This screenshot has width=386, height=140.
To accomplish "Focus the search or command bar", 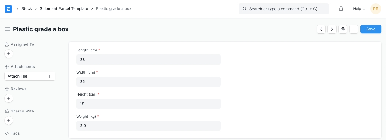I will pyautogui.click(x=283, y=9).
